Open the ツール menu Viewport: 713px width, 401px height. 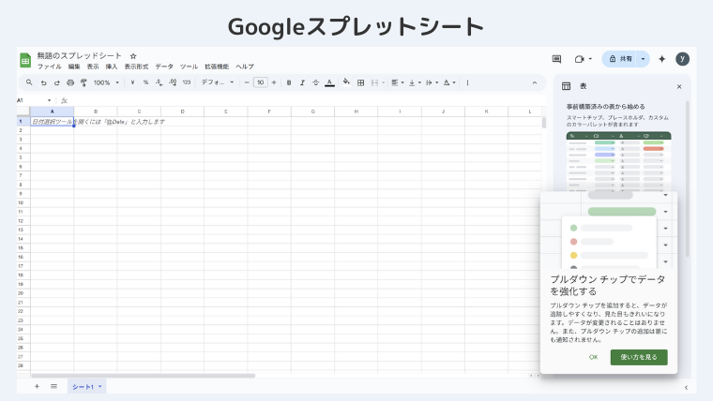click(189, 67)
